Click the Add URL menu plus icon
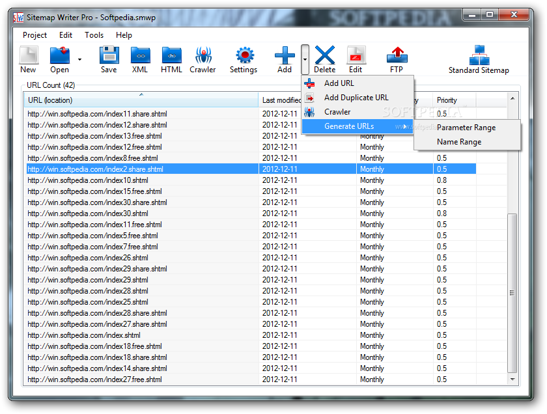The image size is (547, 414). 309,83
